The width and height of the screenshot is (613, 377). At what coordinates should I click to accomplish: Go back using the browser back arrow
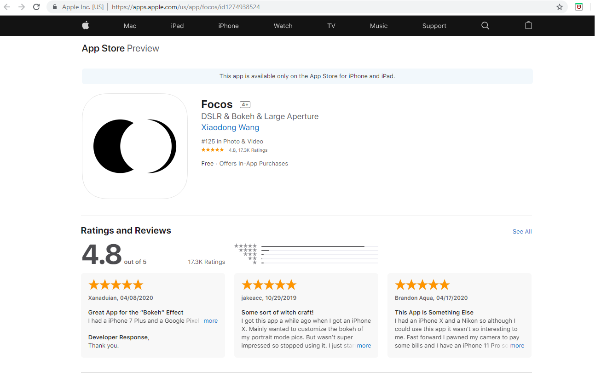click(7, 7)
